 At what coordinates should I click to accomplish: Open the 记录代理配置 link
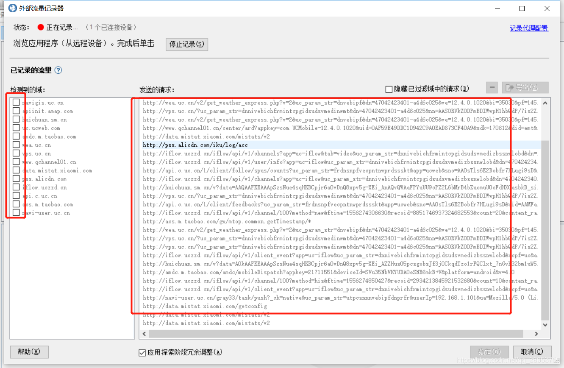click(529, 27)
